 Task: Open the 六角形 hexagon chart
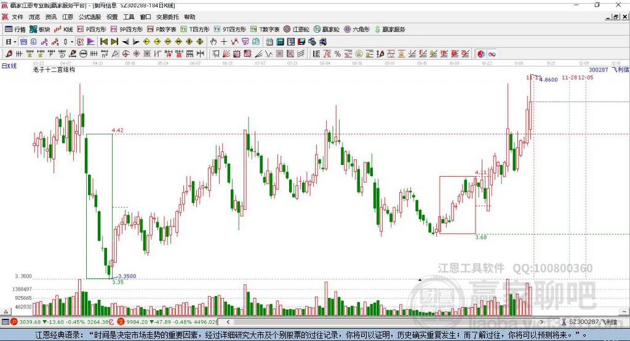point(357,30)
